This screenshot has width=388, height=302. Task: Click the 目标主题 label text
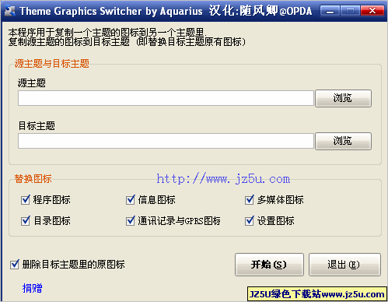point(37,126)
